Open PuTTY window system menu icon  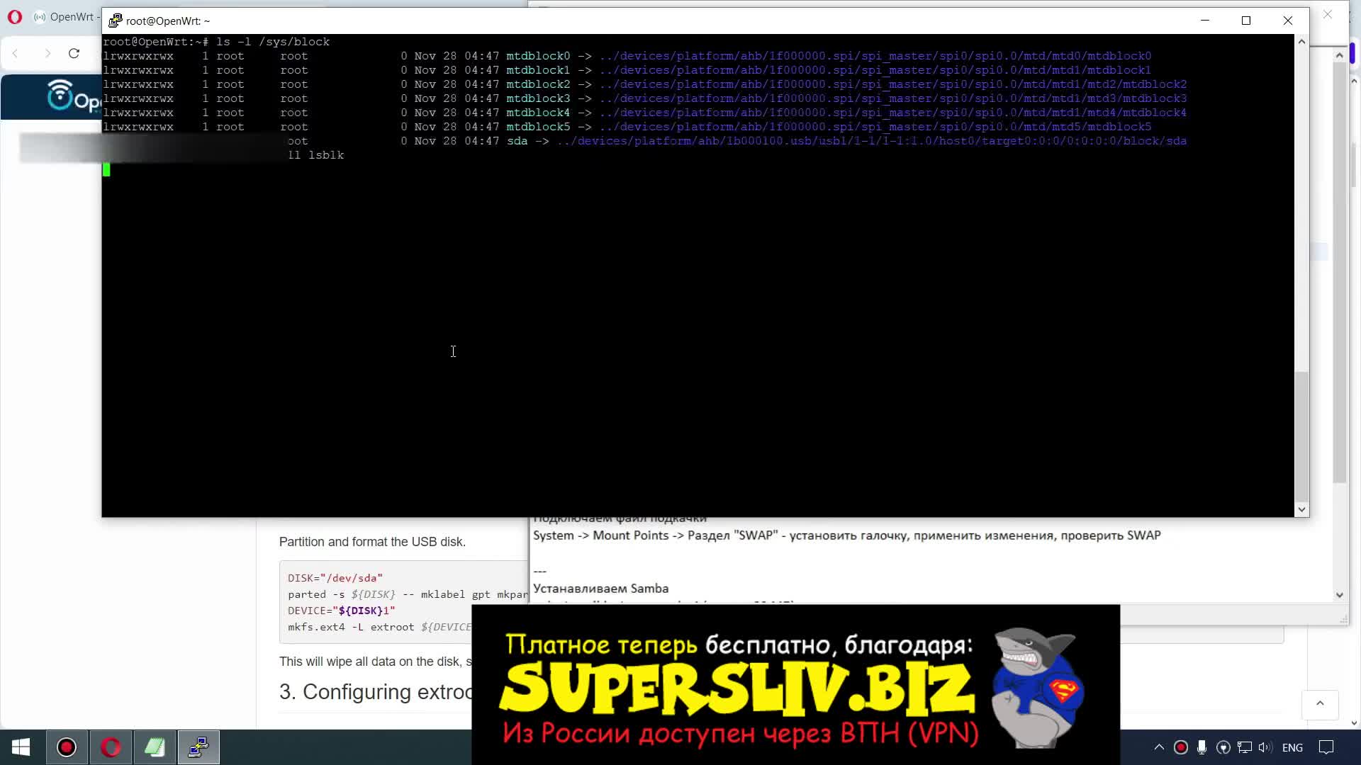[115, 21]
